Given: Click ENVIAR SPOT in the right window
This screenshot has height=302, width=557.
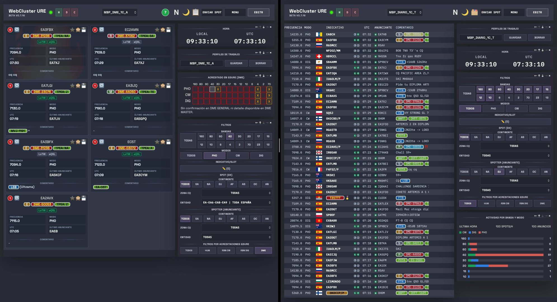Looking at the screenshot, I should coord(491,12).
